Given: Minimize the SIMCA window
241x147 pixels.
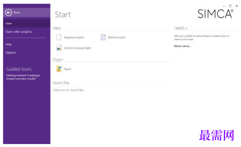Looking at the screenshot, I should pos(224,6).
